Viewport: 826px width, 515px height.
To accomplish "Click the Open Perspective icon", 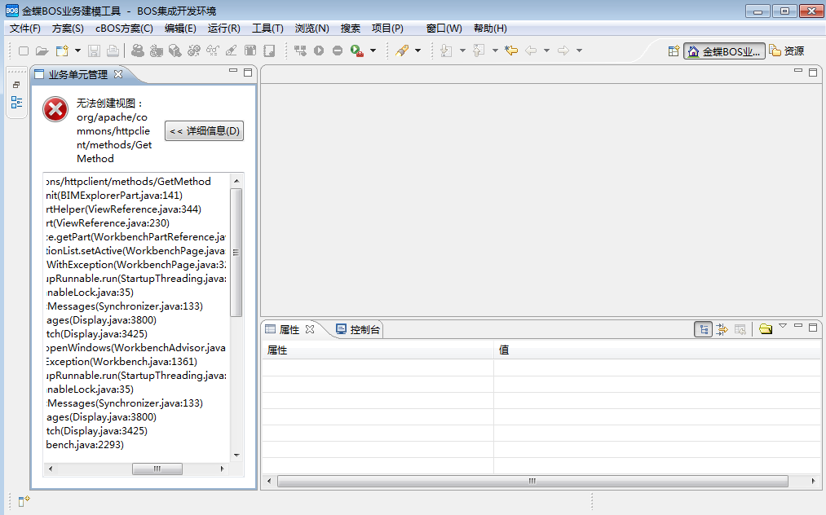I will [x=674, y=51].
